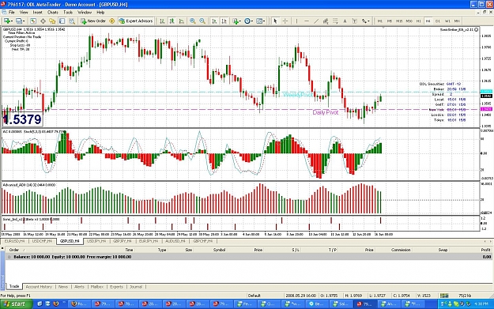Screen dimensions: 494x309
Task: Open the Experts terminal tab
Action: tap(116, 287)
